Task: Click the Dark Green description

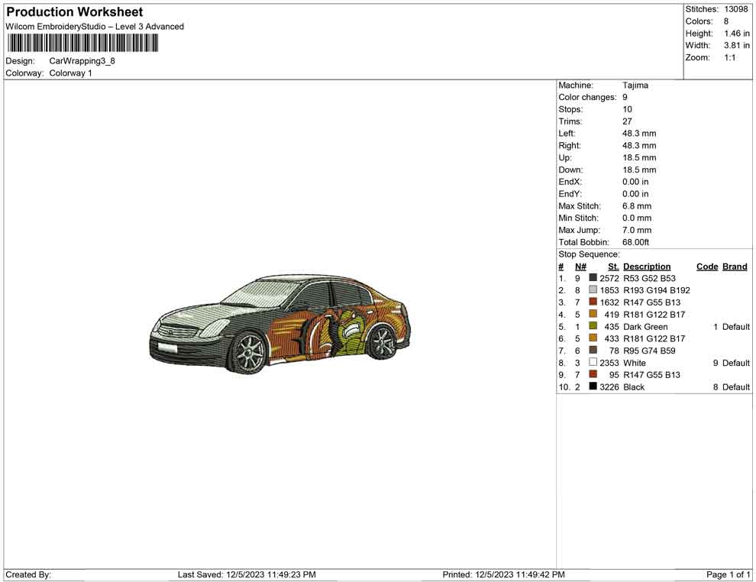Action: point(645,326)
